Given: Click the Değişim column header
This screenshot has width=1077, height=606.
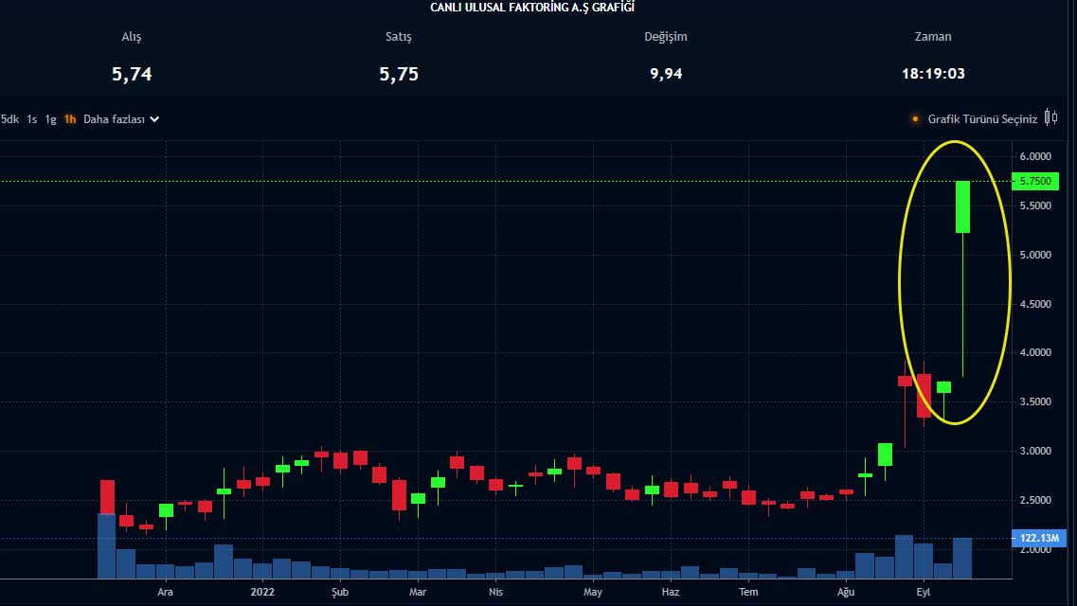Looking at the screenshot, I should pos(666,37).
